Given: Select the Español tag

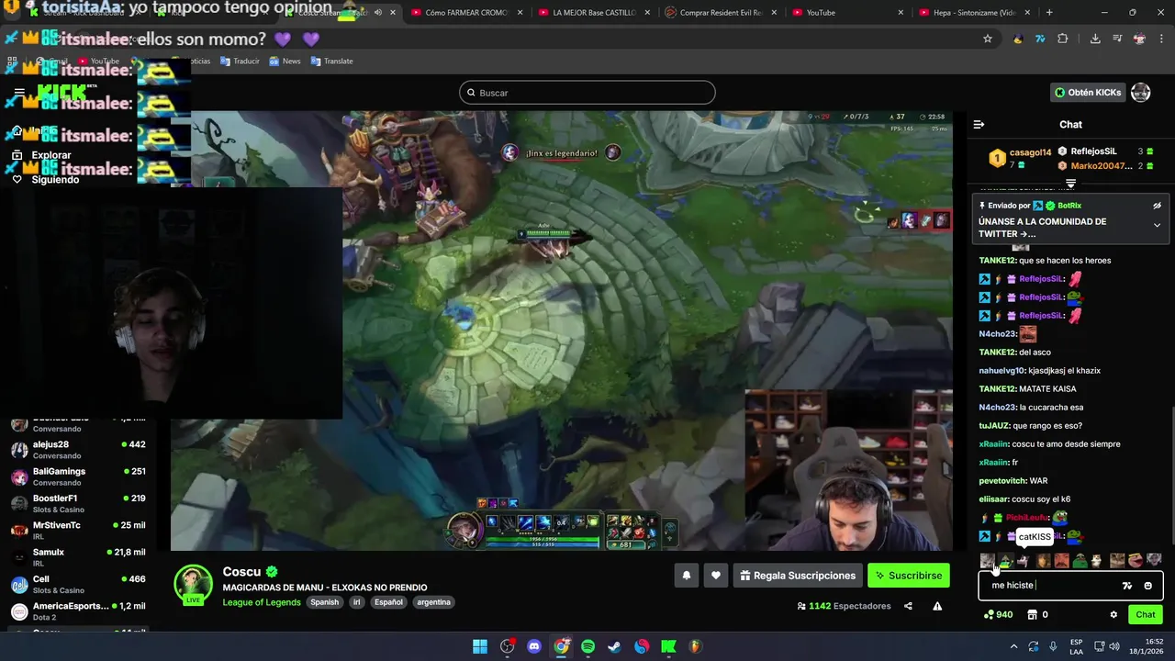Looking at the screenshot, I should click(x=388, y=602).
